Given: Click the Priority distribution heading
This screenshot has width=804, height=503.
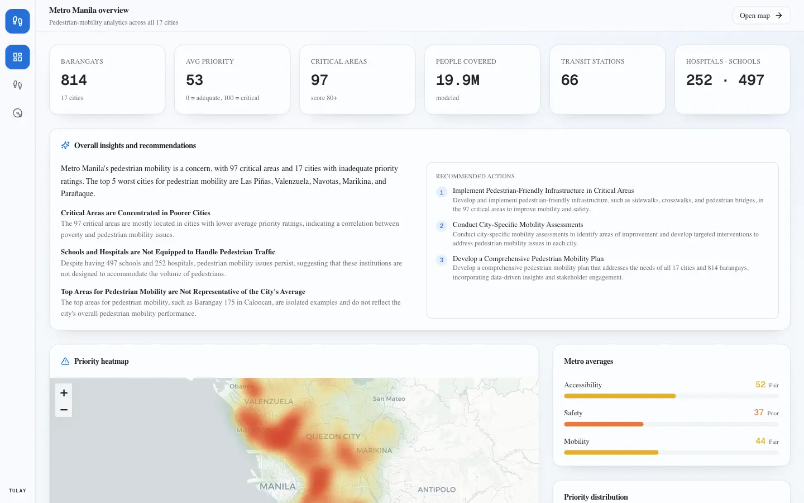Looking at the screenshot, I should (x=596, y=497).
